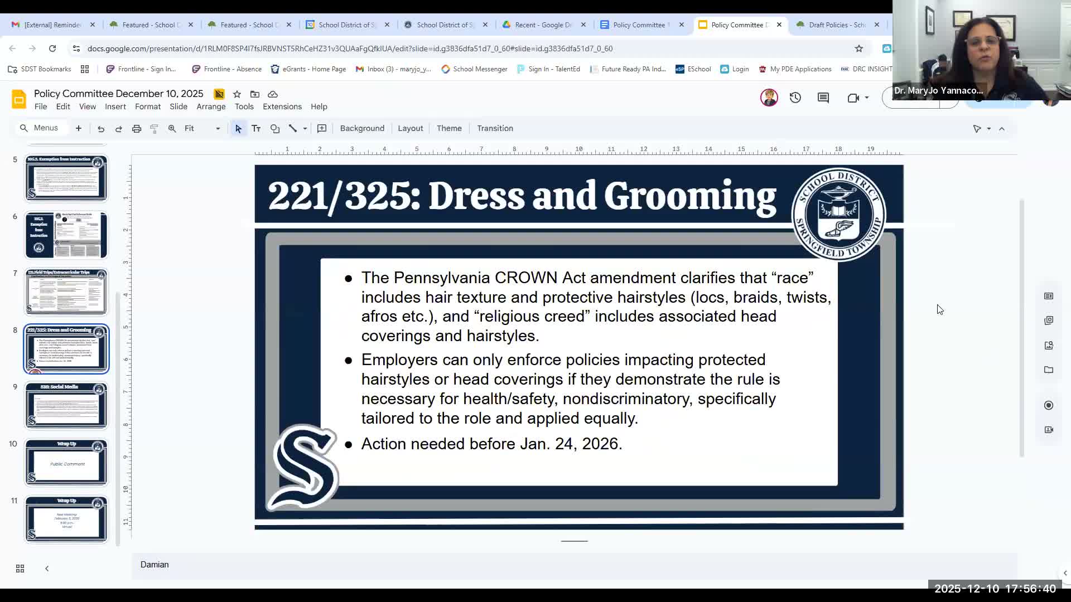Open the Theme picker

pos(449,128)
